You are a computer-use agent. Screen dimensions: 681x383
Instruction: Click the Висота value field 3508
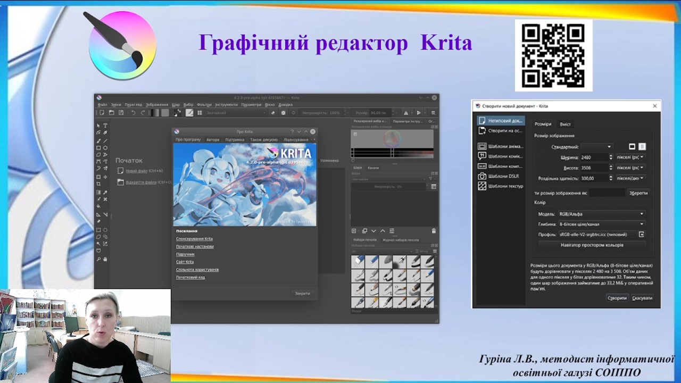tap(594, 168)
